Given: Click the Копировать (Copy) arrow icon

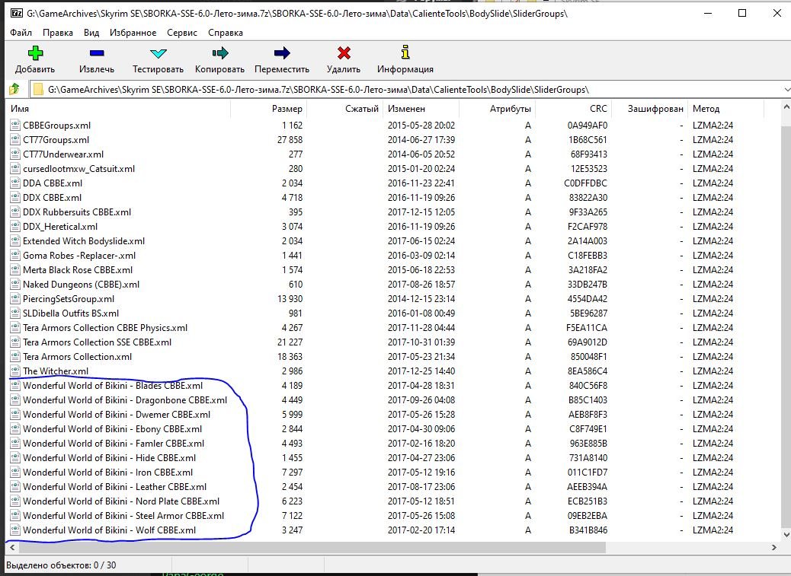Looking at the screenshot, I should (220, 53).
